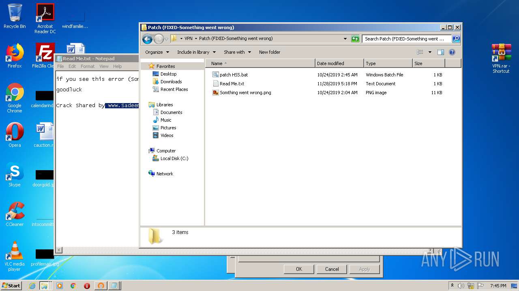Click the Explorer search input field
This screenshot has height=291, width=519.
point(407,39)
